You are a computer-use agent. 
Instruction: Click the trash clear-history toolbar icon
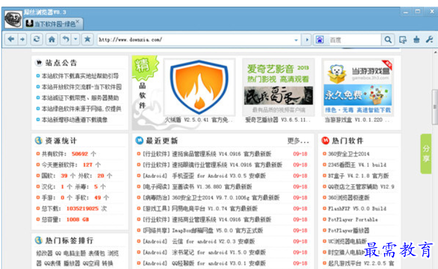[x=417, y=39]
